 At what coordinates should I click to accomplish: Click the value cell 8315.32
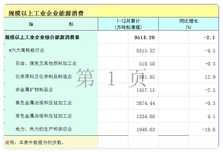[x=145, y=50]
